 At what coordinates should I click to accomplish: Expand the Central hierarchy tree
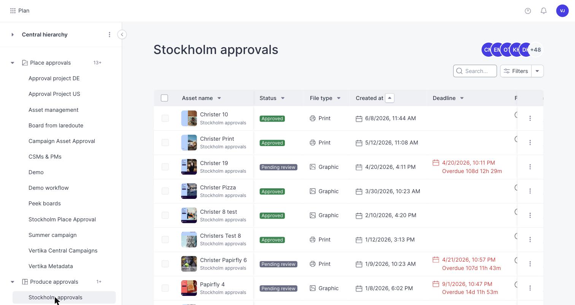(13, 35)
